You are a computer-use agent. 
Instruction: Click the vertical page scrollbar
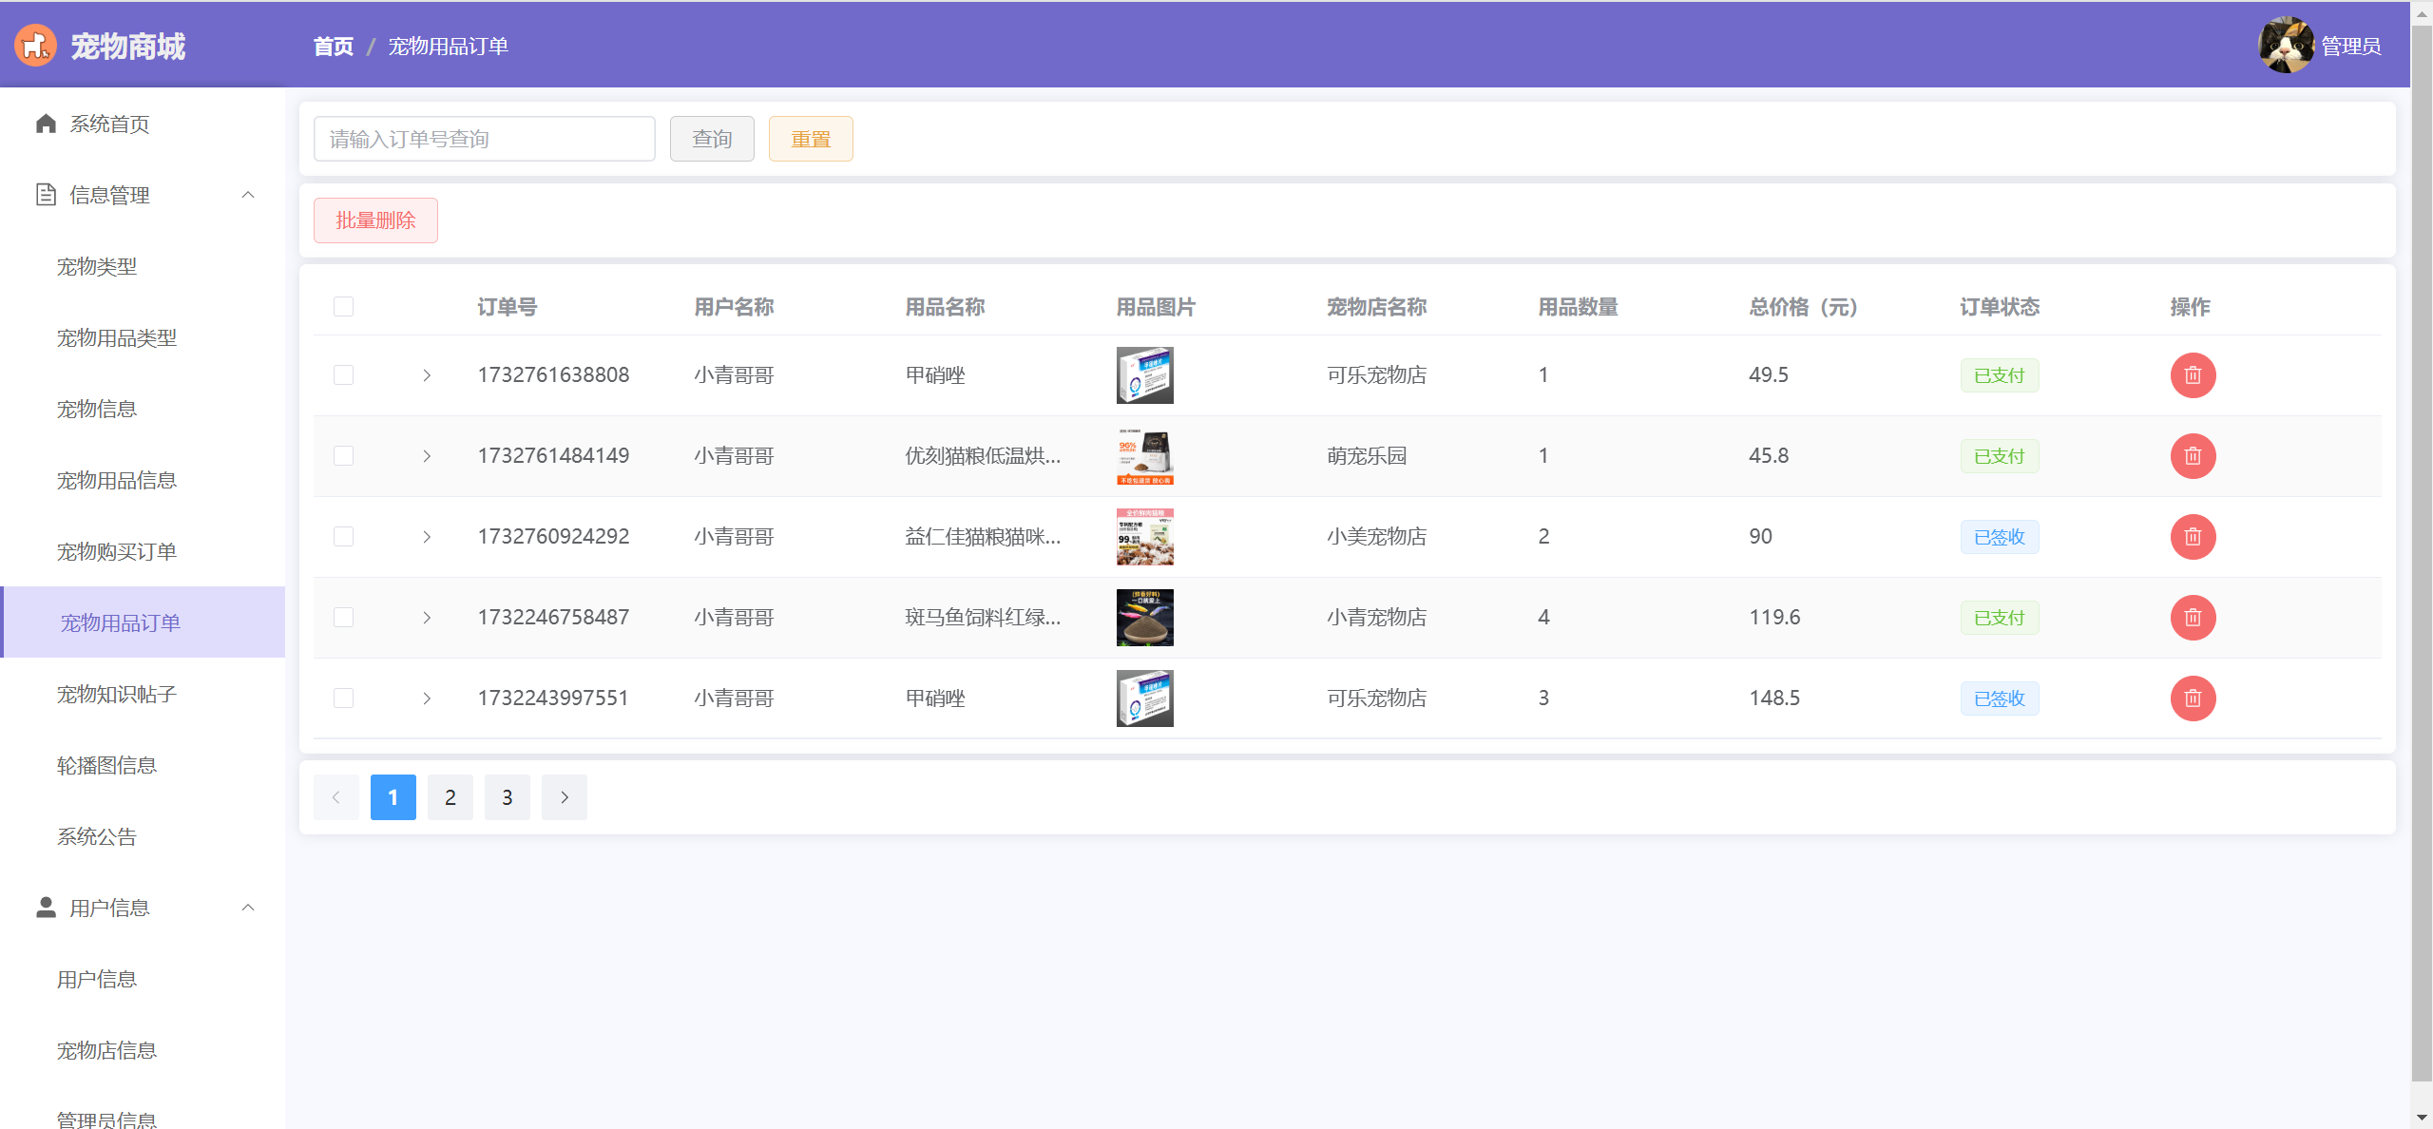[x=2422, y=551]
